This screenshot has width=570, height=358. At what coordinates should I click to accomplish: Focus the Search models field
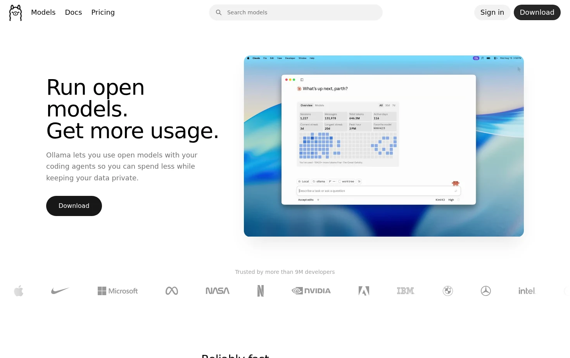click(296, 12)
